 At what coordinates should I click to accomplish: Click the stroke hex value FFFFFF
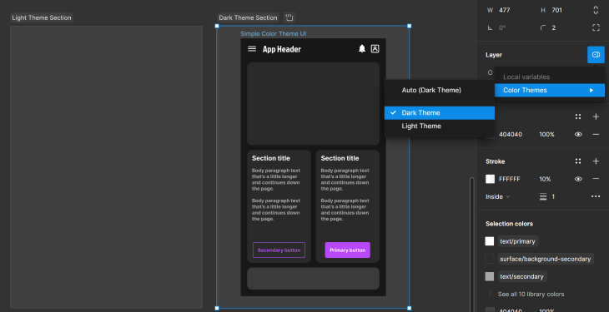(x=510, y=179)
